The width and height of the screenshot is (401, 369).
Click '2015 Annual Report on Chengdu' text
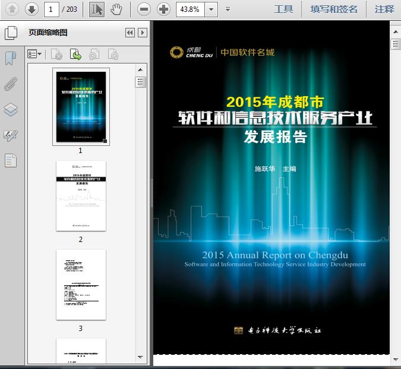pos(275,255)
